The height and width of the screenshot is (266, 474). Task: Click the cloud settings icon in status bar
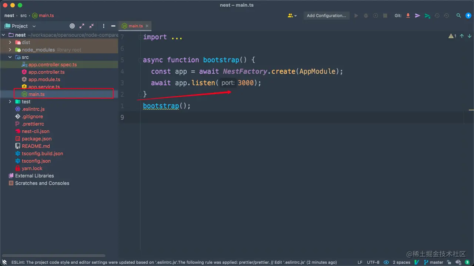tap(458, 262)
